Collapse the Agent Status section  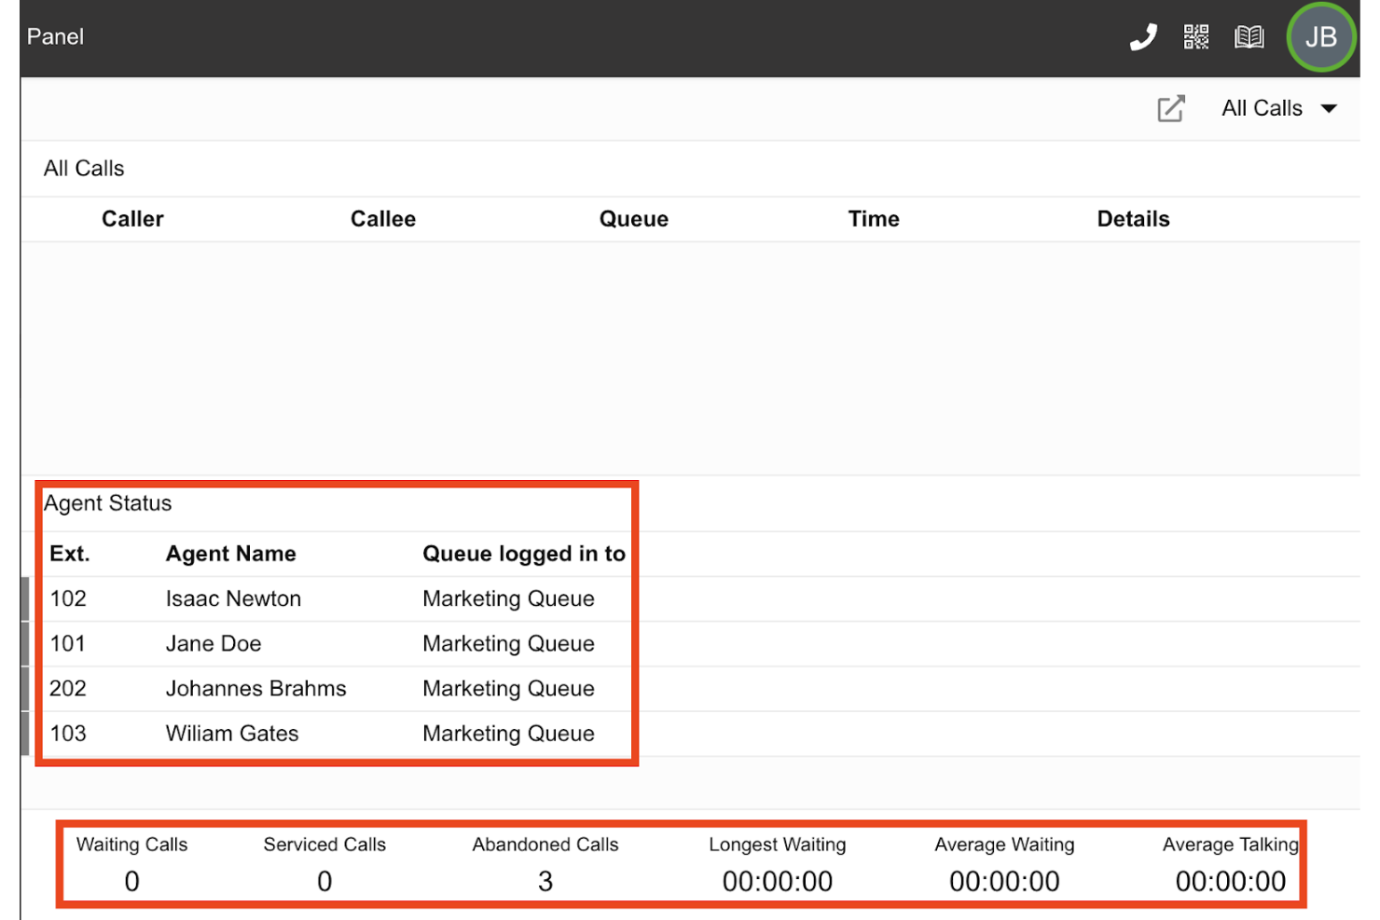[107, 503]
